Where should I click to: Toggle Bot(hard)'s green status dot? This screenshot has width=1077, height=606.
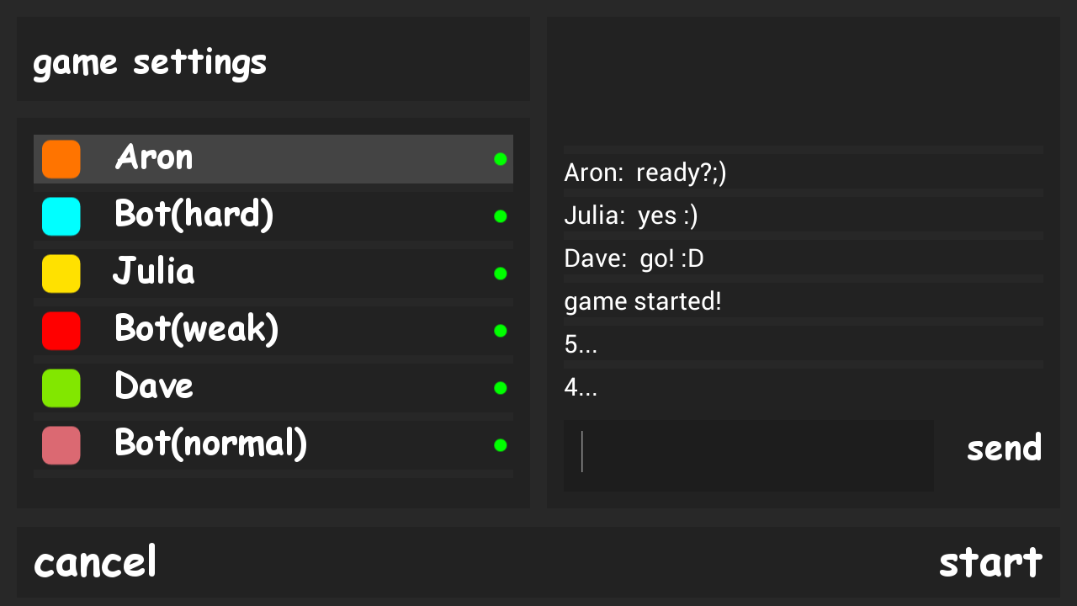(x=501, y=216)
